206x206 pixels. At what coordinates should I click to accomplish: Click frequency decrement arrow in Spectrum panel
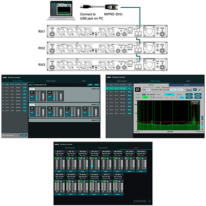click(143, 95)
